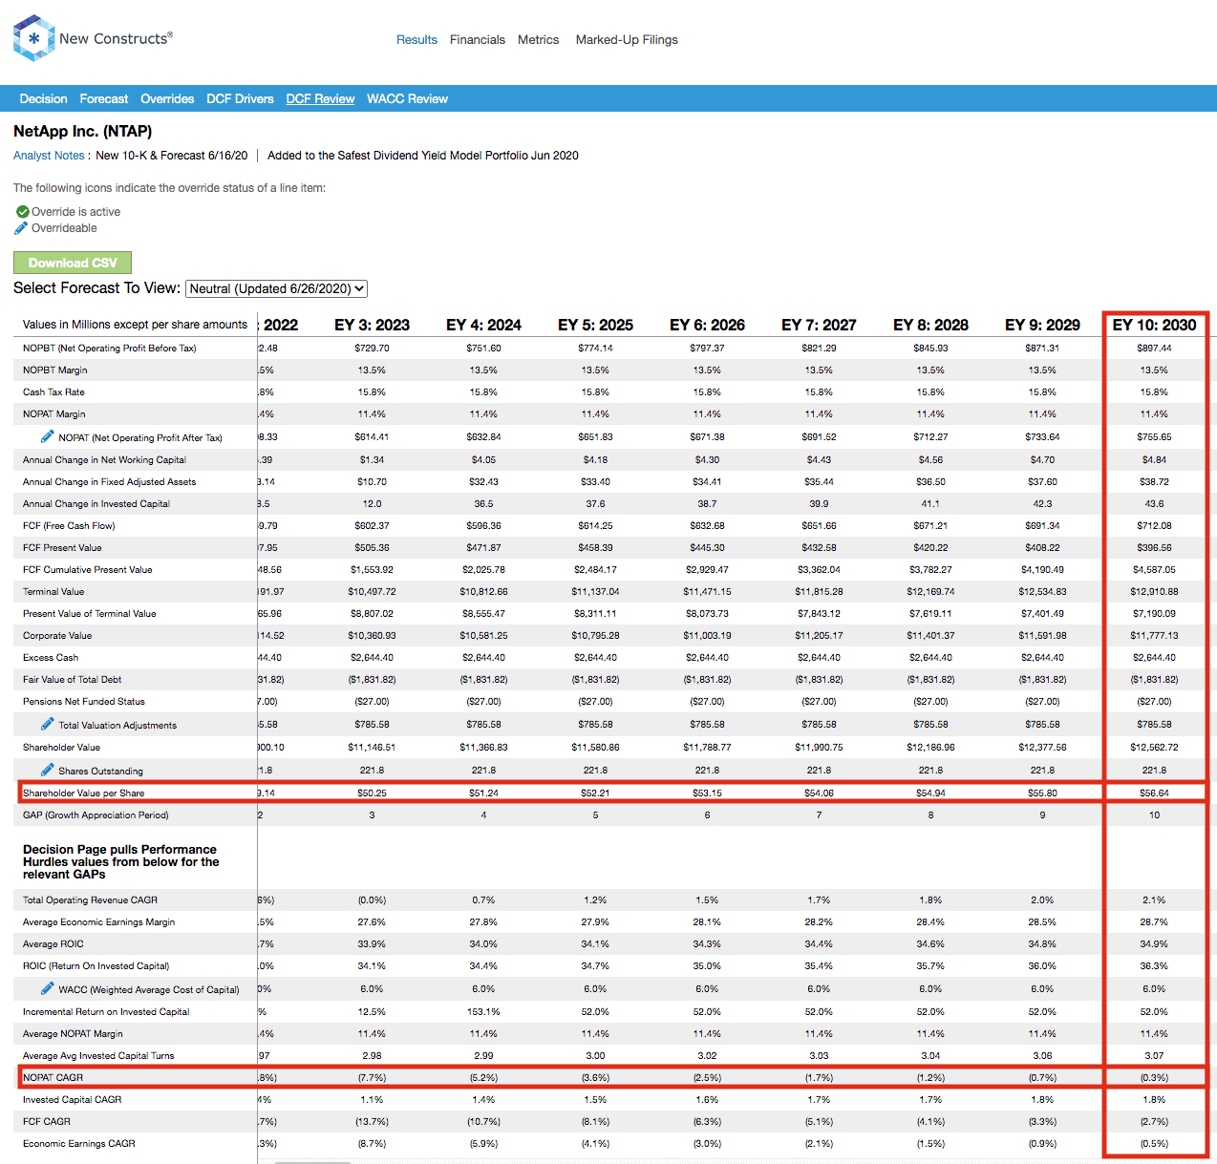Screen dimensions: 1217x1164
Task: Click the Overrideable pencil legend icon
Action: (x=21, y=228)
